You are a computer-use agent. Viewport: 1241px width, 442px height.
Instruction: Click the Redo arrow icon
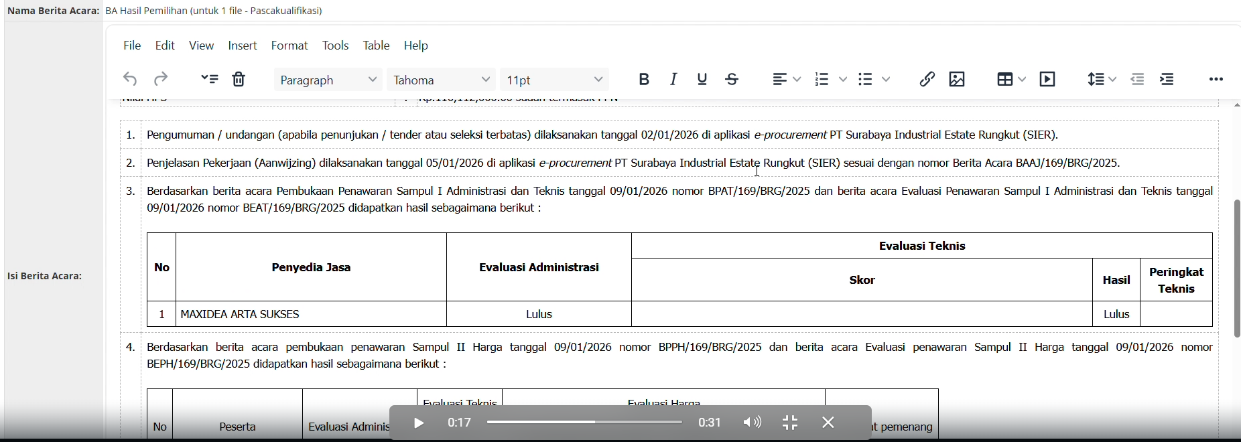click(x=161, y=80)
